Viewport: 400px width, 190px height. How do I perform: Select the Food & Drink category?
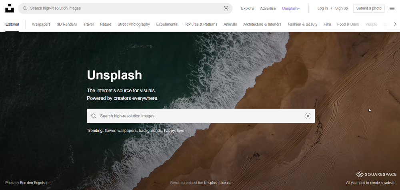pos(348,24)
